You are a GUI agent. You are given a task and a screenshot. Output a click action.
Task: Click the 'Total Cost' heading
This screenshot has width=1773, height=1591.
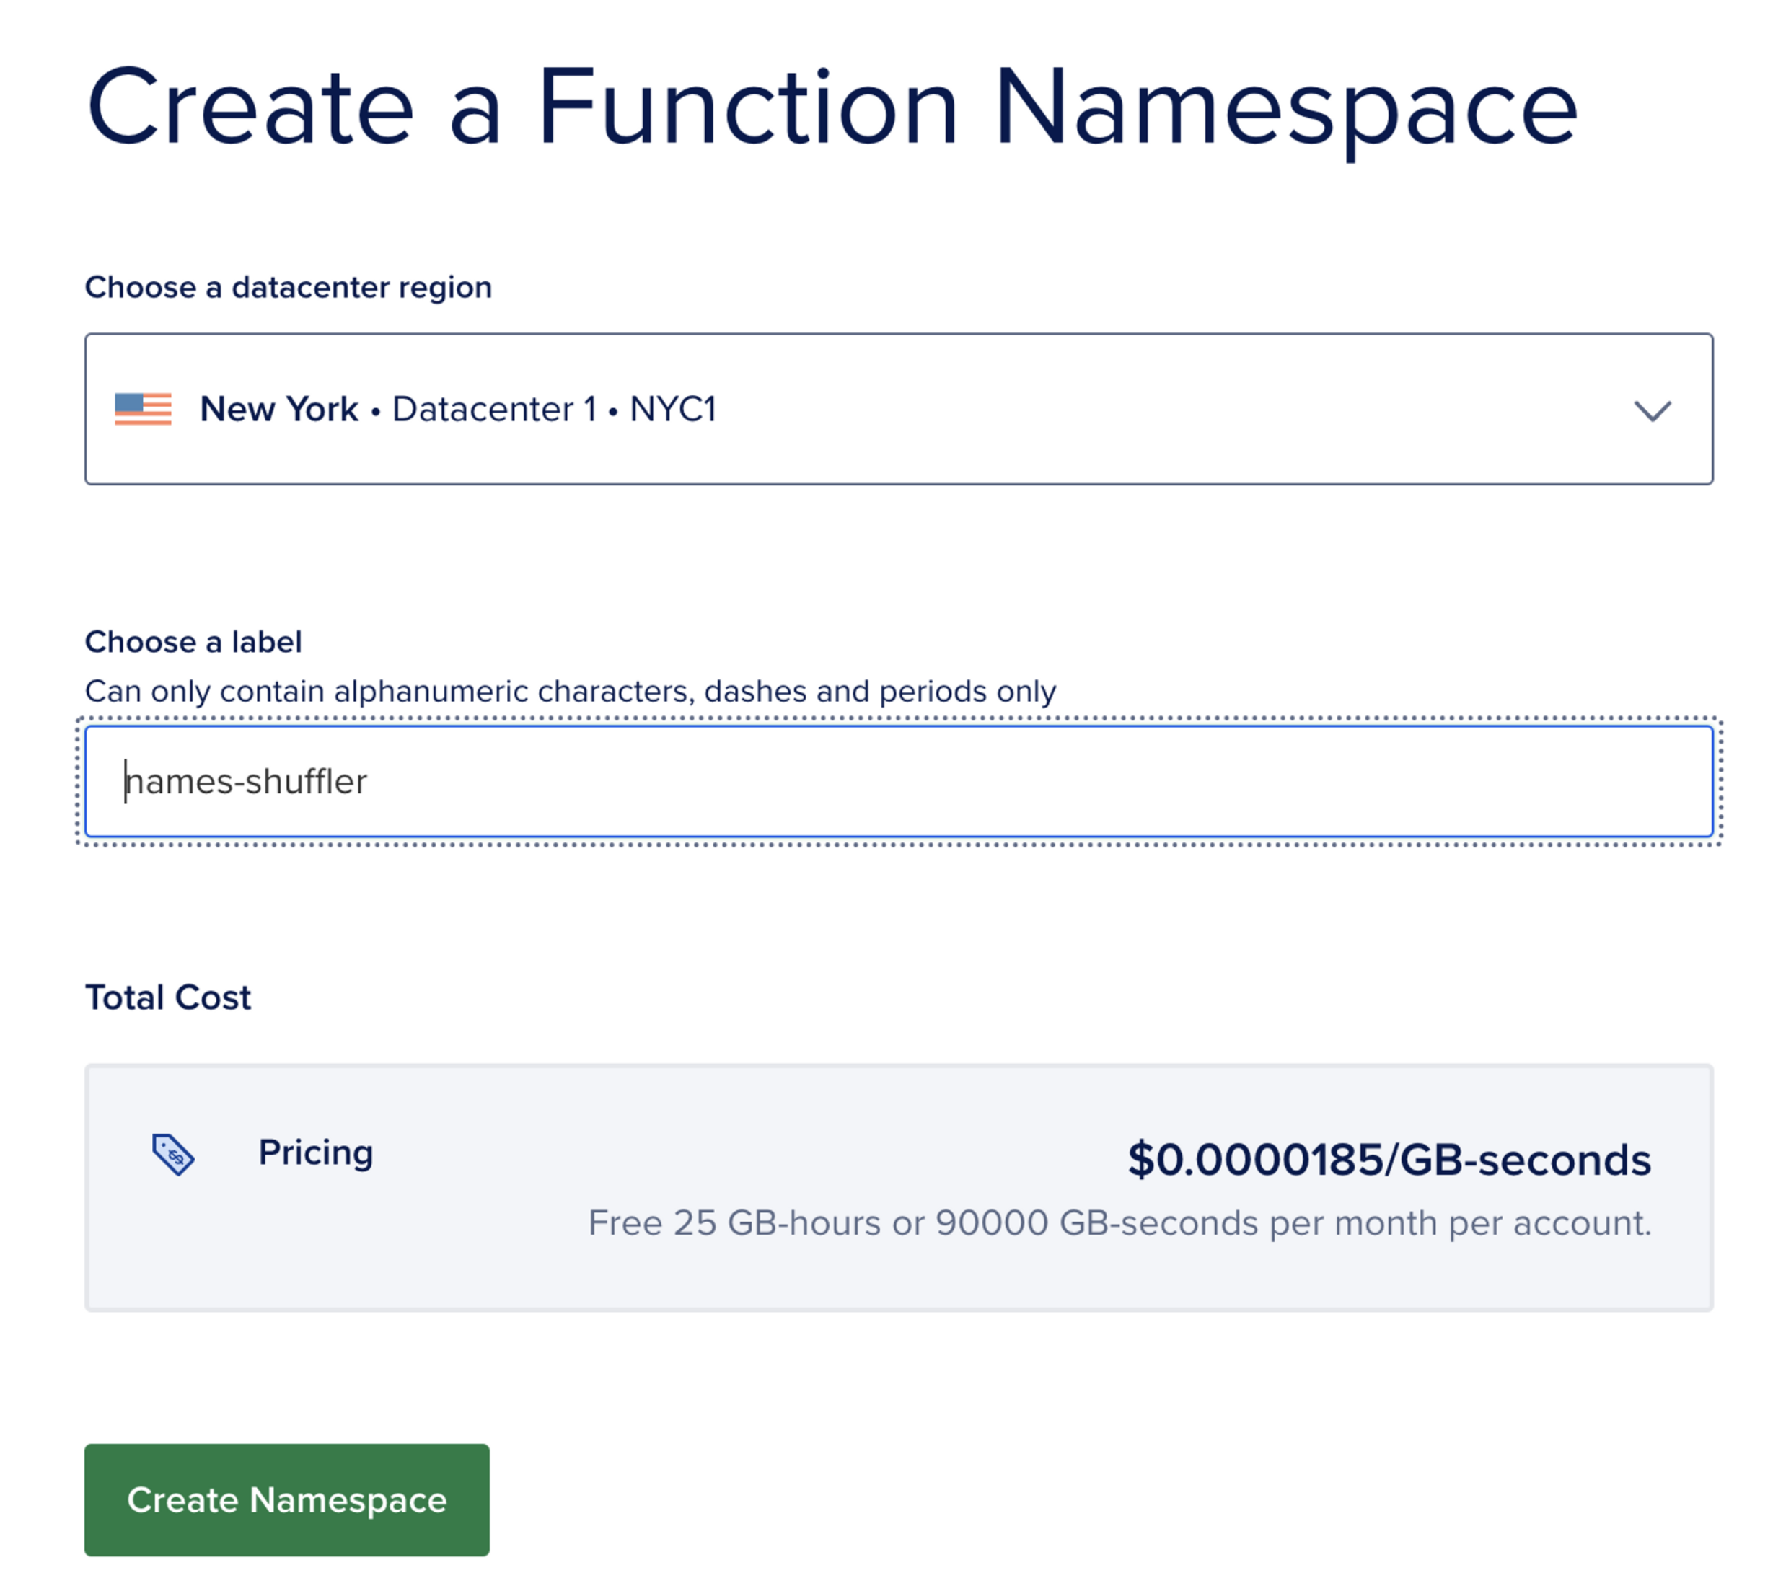(168, 997)
